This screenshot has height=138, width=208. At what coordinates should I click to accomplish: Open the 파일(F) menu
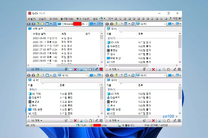pos(32,19)
